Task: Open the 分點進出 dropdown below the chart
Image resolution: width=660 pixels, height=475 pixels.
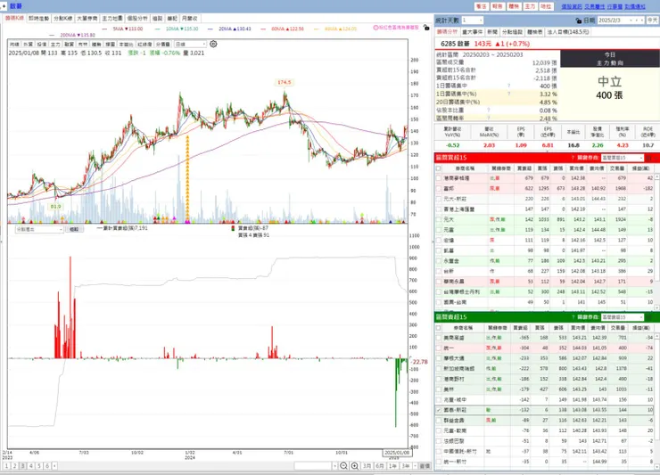Action: pyautogui.click(x=39, y=229)
